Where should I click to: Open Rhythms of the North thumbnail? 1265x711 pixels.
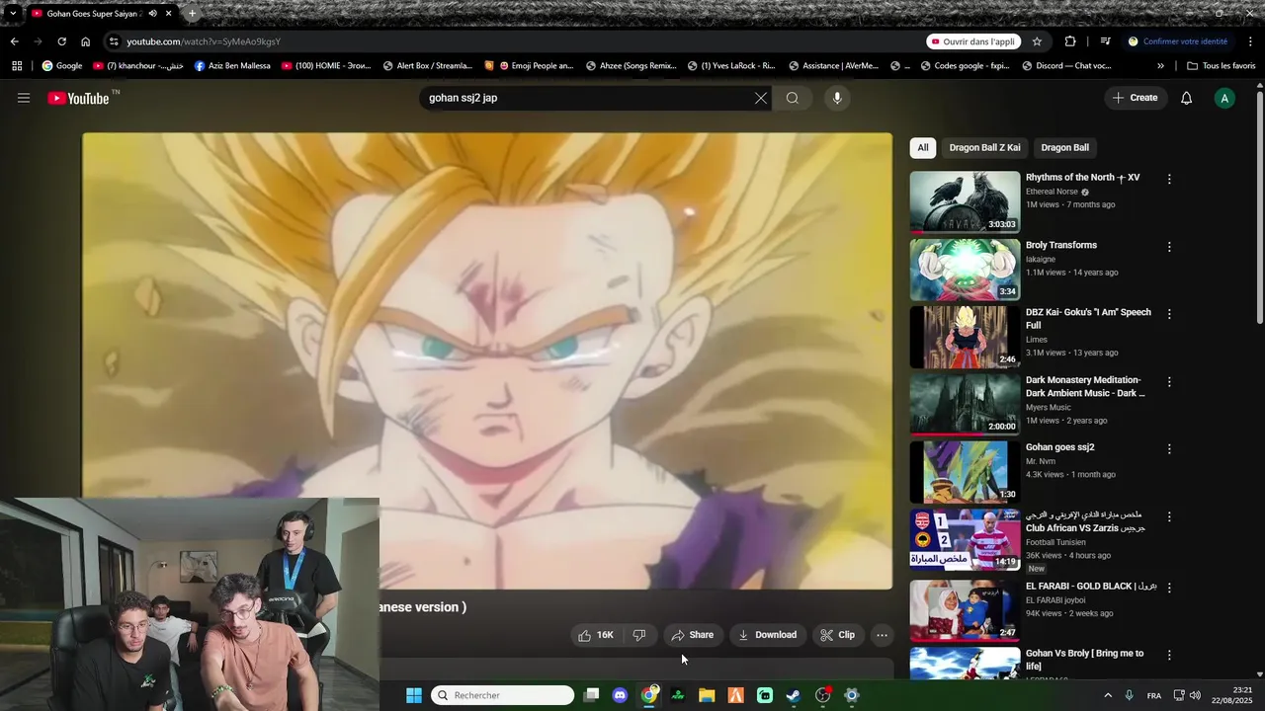pos(965,202)
